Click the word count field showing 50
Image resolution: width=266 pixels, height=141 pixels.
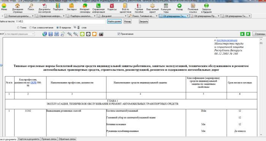75,27
